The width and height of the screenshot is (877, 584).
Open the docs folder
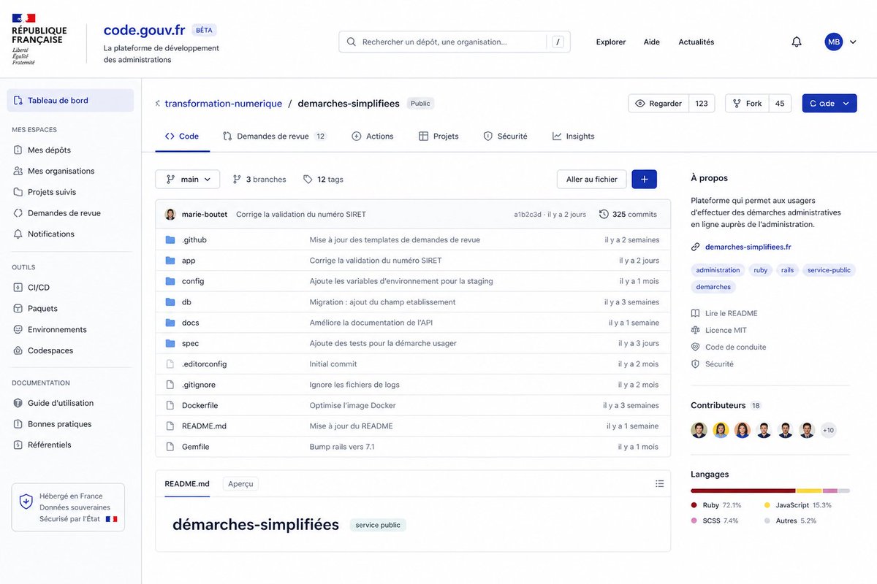click(190, 323)
